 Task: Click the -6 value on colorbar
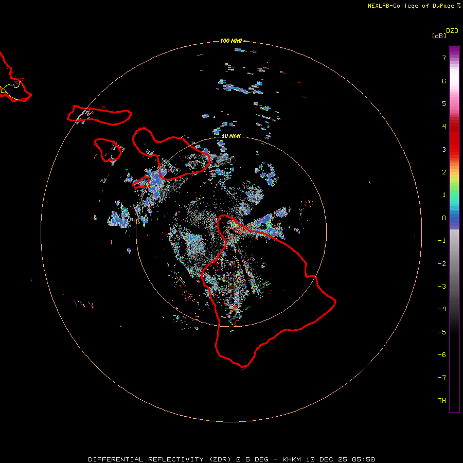[x=442, y=355]
